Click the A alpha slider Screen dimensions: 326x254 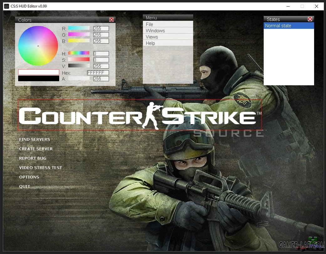coord(79,78)
